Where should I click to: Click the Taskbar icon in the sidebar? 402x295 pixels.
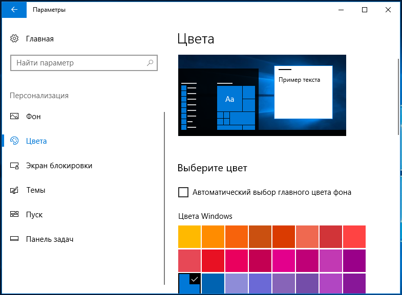coord(14,239)
